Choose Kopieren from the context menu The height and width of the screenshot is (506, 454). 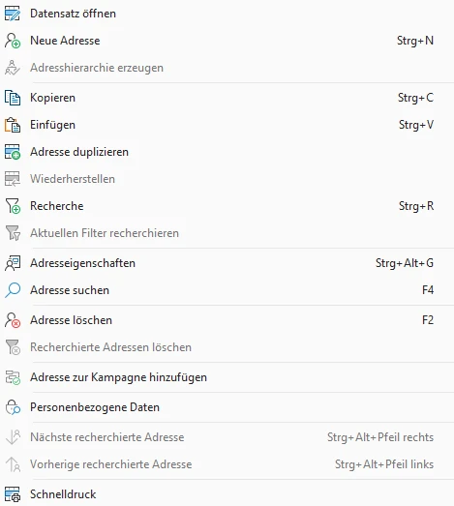pyautogui.click(x=227, y=98)
